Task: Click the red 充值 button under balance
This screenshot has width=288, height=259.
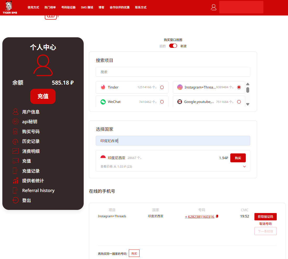Action: [43, 96]
